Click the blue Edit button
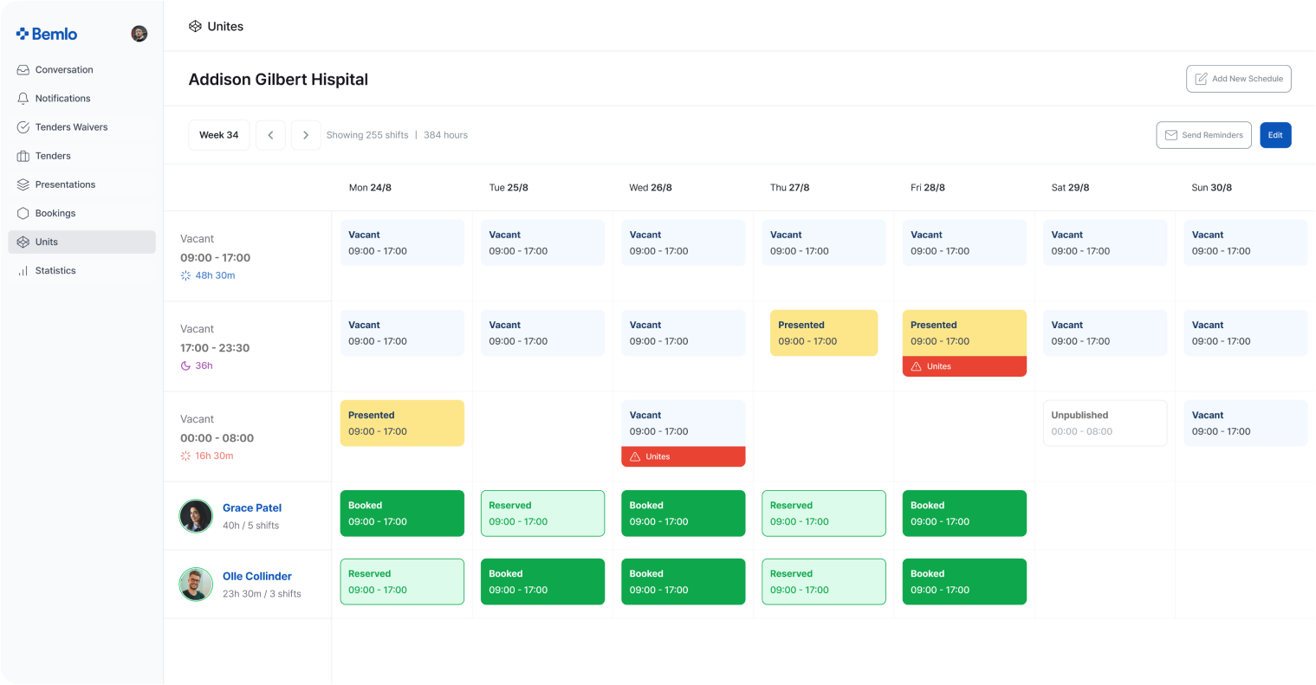 (1274, 135)
